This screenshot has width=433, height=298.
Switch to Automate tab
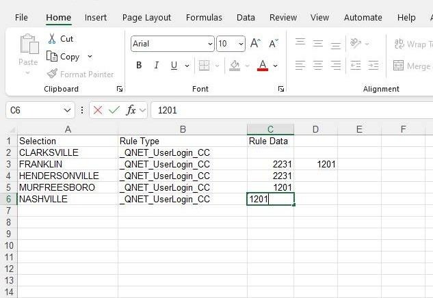[x=363, y=17]
